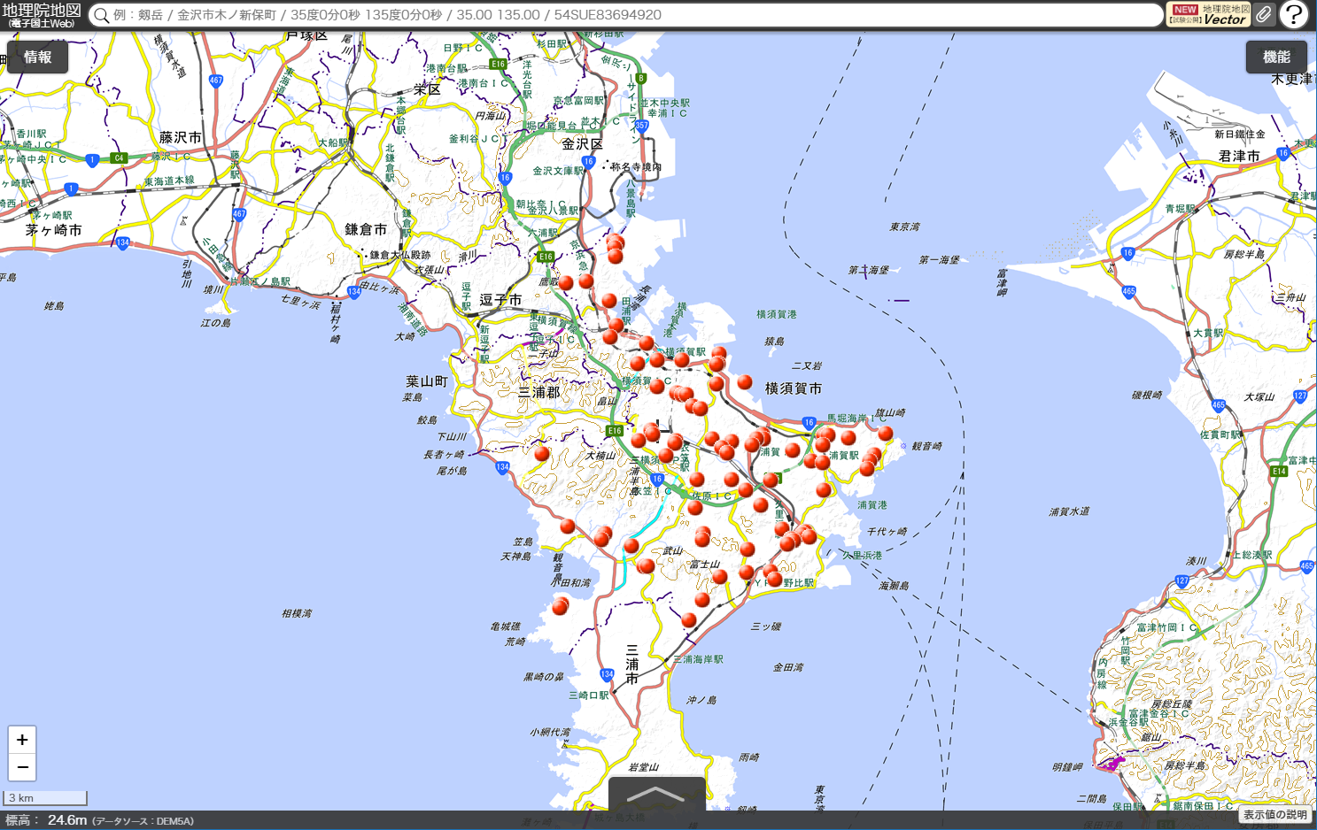Image resolution: width=1317 pixels, height=830 pixels.
Task: Zoom out with the minus button
Action: coord(22,767)
